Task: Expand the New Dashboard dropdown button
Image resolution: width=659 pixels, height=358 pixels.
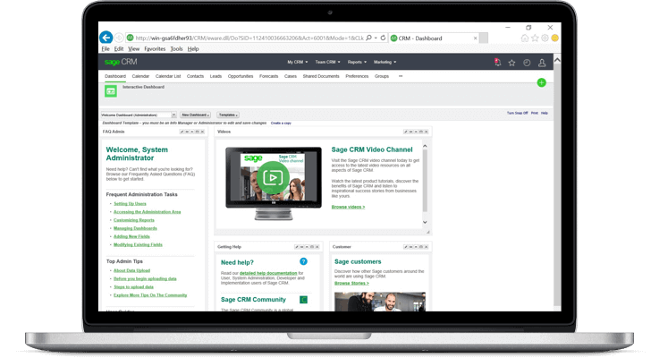Action: click(196, 115)
